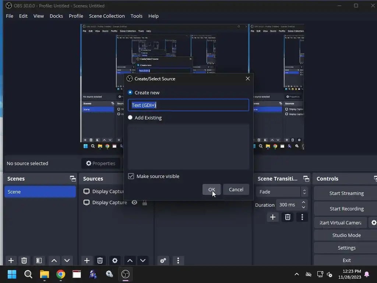
Task: Select Scene item in Scenes list
Action: 40,192
